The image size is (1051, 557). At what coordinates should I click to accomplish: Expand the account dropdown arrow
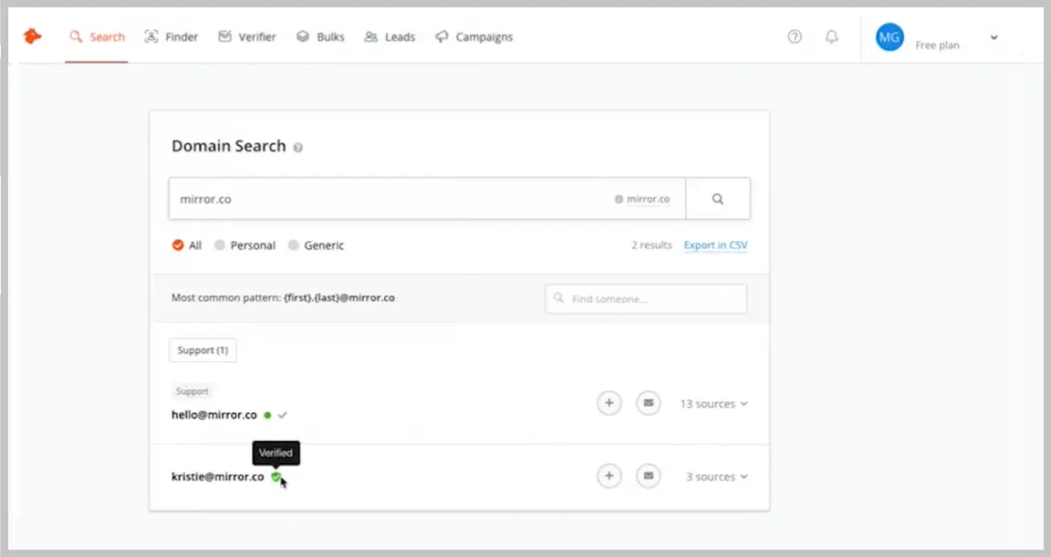[x=994, y=37]
